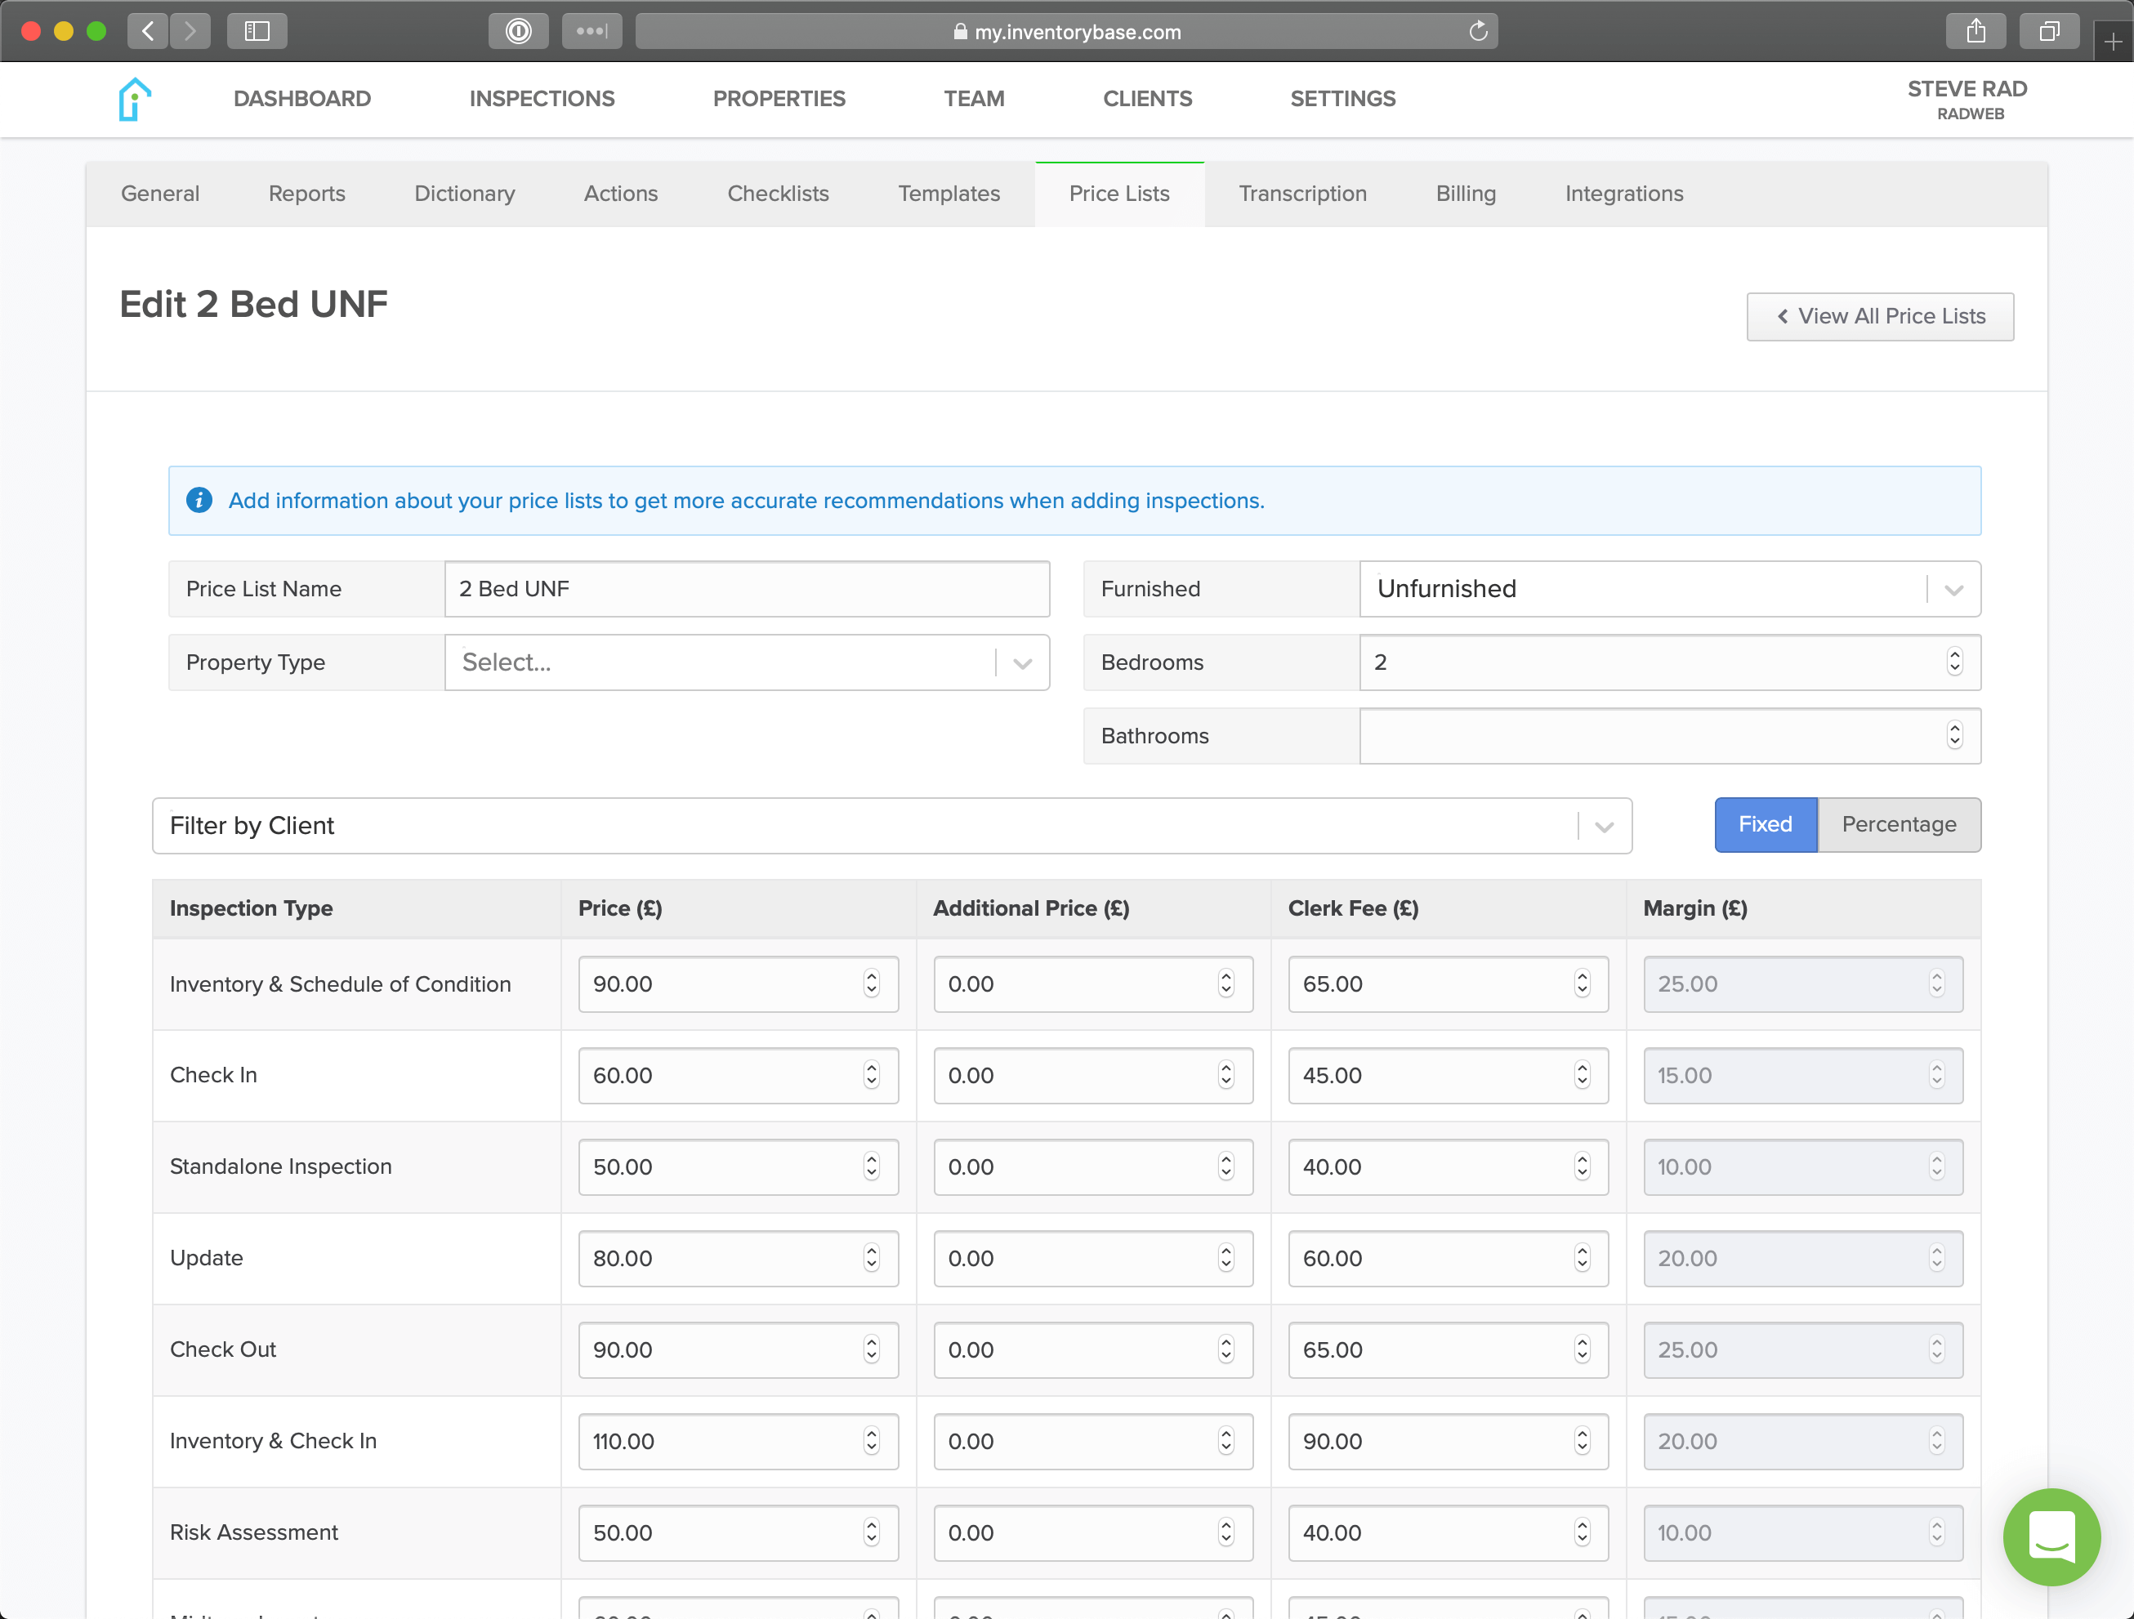This screenshot has height=1619, width=2134.
Task: Click the Edit 2 Bed UNF heading
Action: coord(252,304)
